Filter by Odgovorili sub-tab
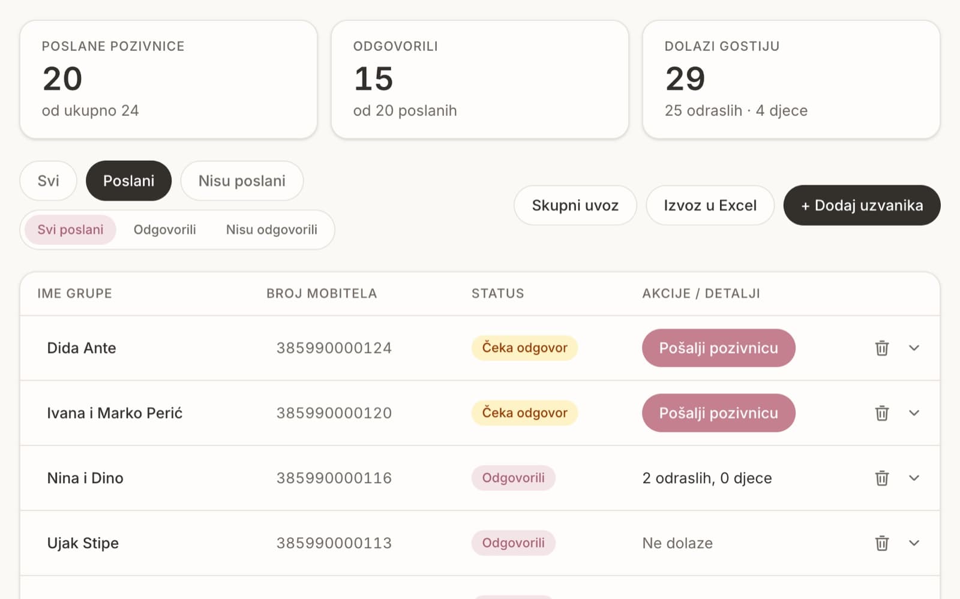The image size is (960, 599). point(164,230)
